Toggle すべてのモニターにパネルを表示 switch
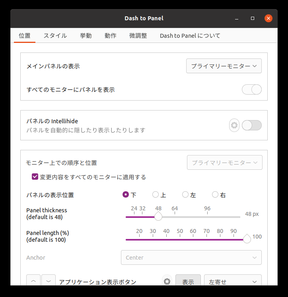The width and height of the screenshot is (288, 297). click(252, 89)
